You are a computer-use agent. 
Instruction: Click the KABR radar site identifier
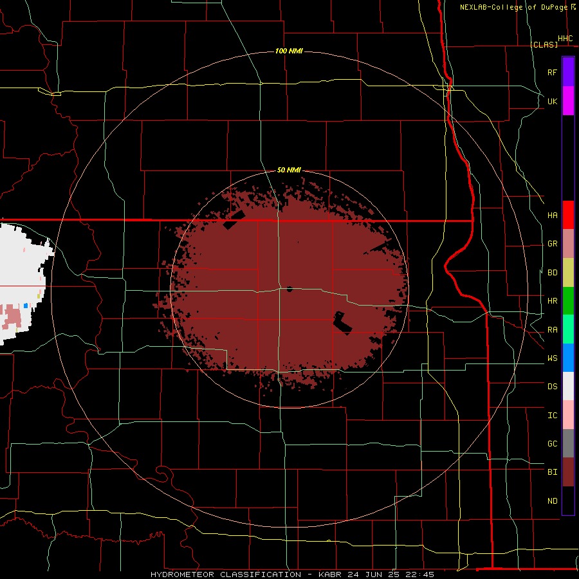[331, 574]
